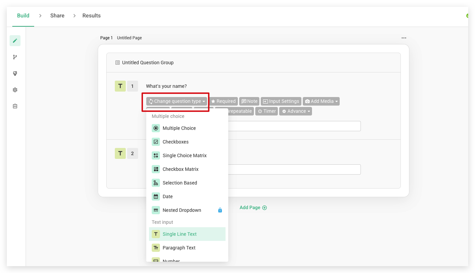This screenshot has height=273, width=475.
Task: Choose Multiple Choice from the type menu
Action: (187, 128)
